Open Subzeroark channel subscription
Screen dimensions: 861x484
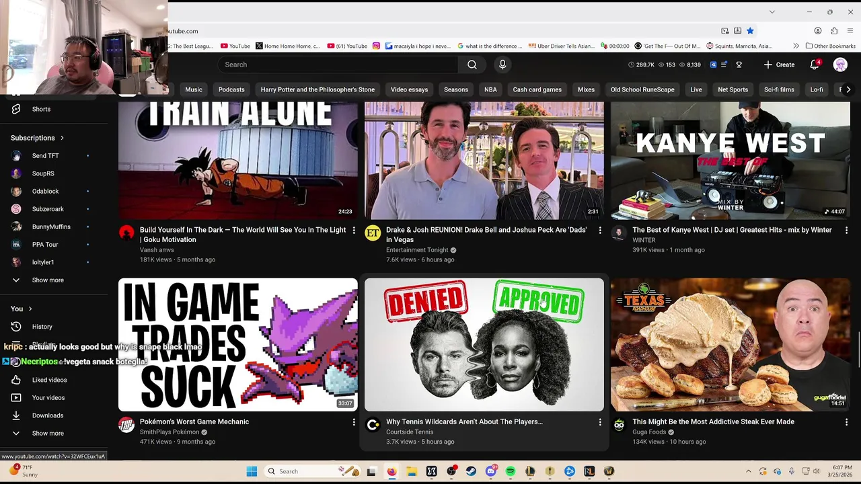pos(54,209)
